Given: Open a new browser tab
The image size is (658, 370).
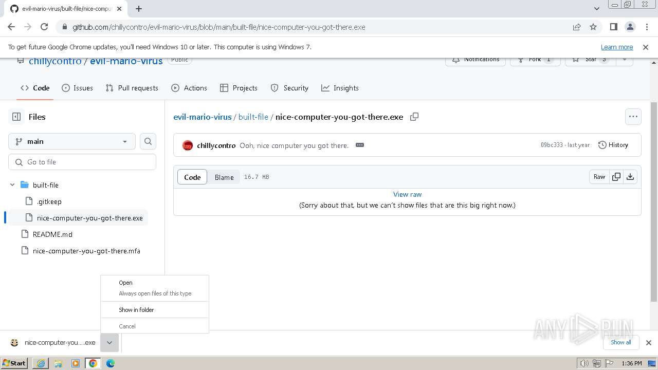Looking at the screenshot, I should (x=139, y=9).
